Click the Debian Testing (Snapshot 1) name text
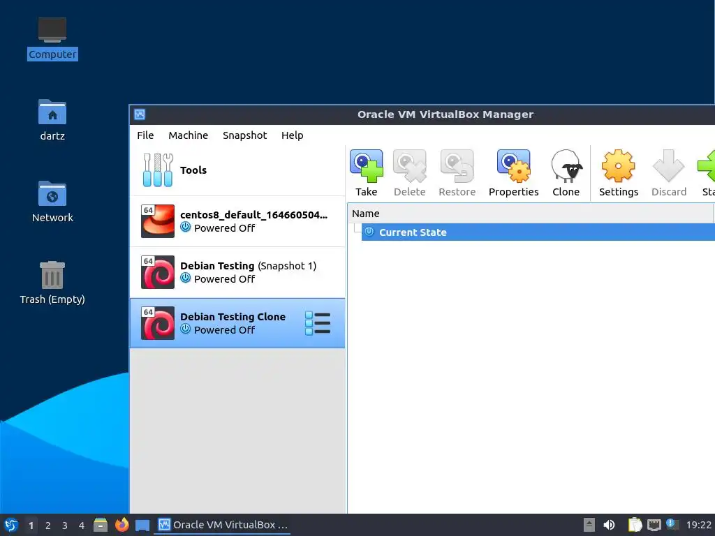 [x=248, y=266]
